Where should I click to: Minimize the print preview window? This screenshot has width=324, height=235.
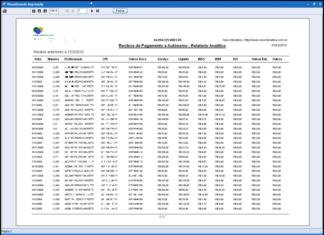coord(308,4)
